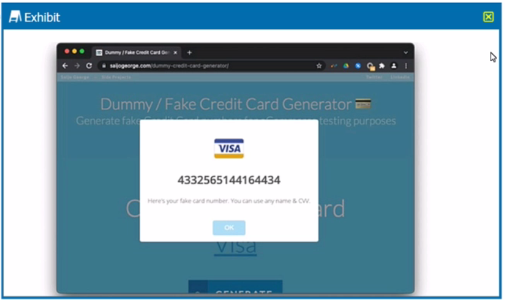Click the VISA card logo in dialog
The height and width of the screenshot is (300, 505).
pyautogui.click(x=229, y=148)
